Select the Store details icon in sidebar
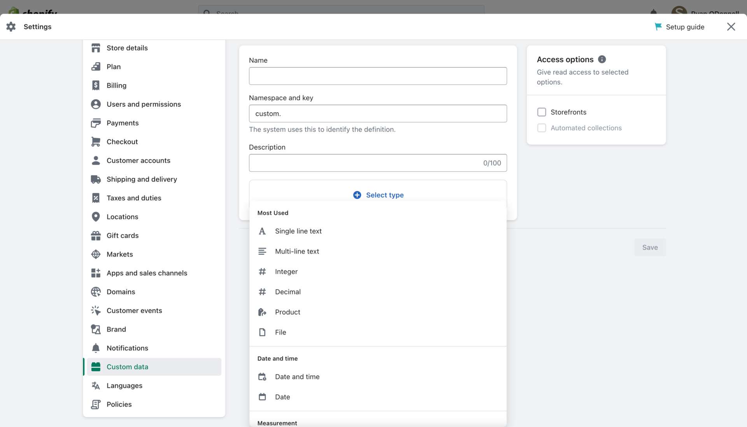 pyautogui.click(x=96, y=47)
